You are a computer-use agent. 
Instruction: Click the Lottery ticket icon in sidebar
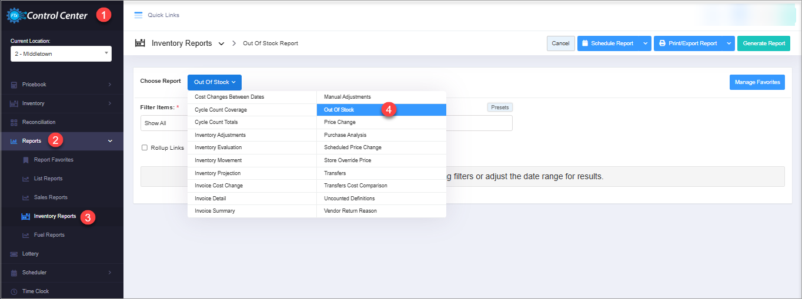pyautogui.click(x=14, y=254)
